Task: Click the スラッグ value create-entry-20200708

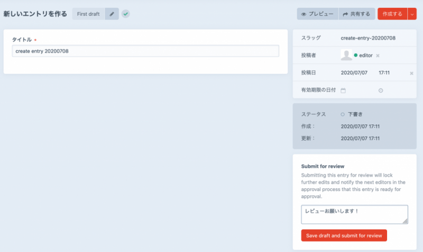Action: pos(368,38)
